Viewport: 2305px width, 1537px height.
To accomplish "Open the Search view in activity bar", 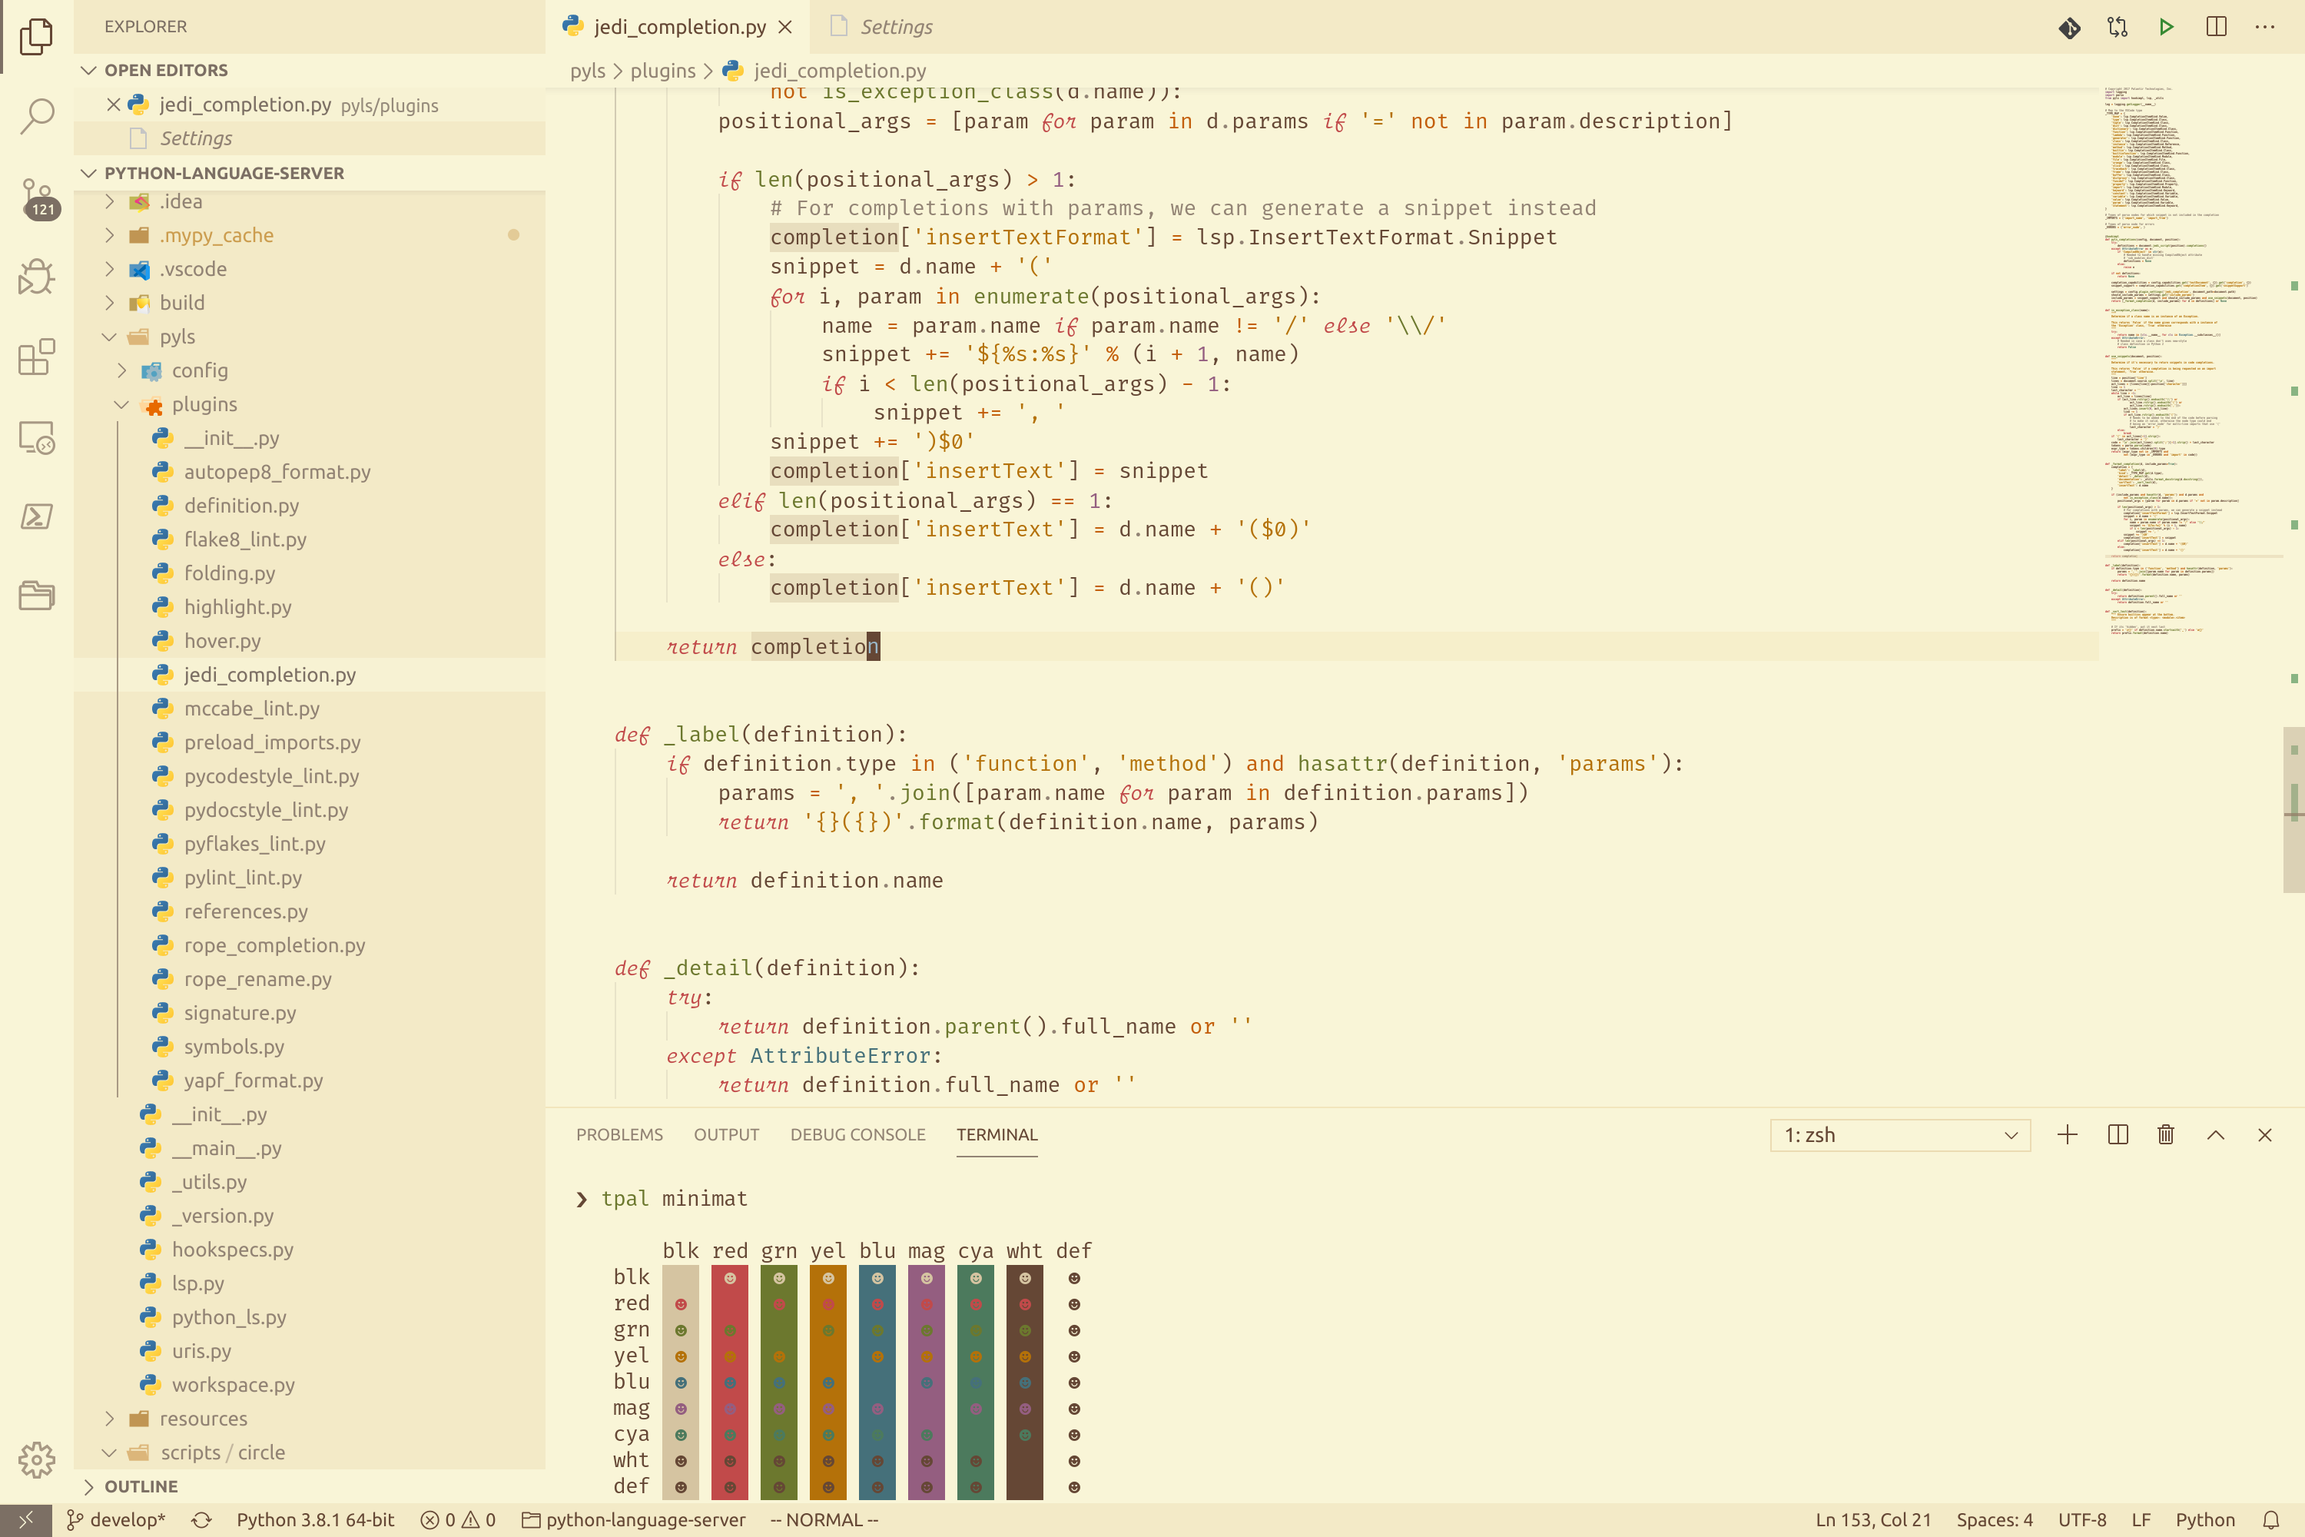I will pos(36,116).
